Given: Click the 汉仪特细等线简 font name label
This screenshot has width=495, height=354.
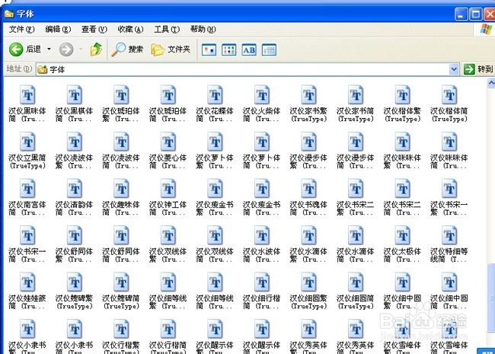Looking at the screenshot, I should [x=449, y=255].
